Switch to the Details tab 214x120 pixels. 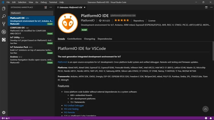(x=61, y=39)
